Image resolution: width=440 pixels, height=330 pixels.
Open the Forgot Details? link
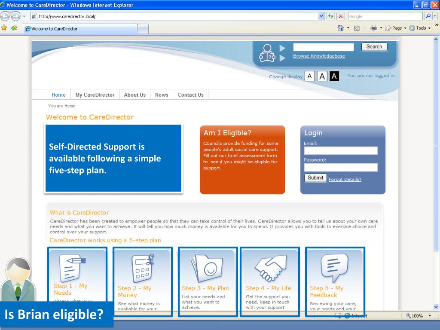[345, 179]
